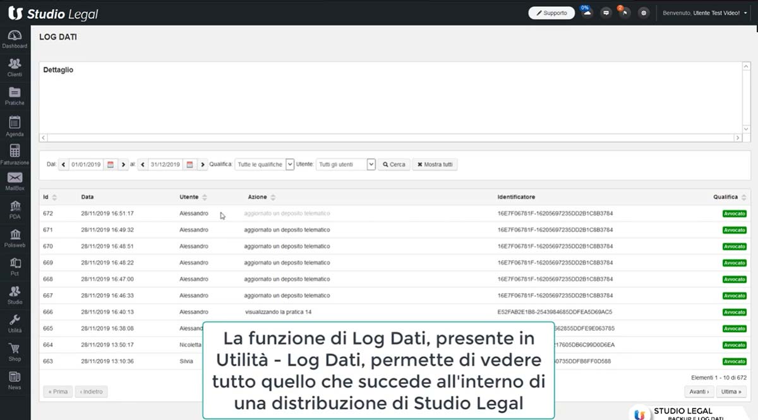Open the PDA section
The image size is (758, 420).
coord(15,210)
